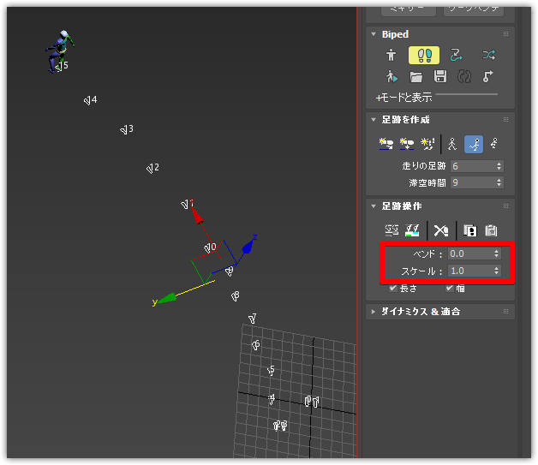Select the Run gait icon
Image resolution: width=538 pixels, height=465 pixels.
coord(474,144)
